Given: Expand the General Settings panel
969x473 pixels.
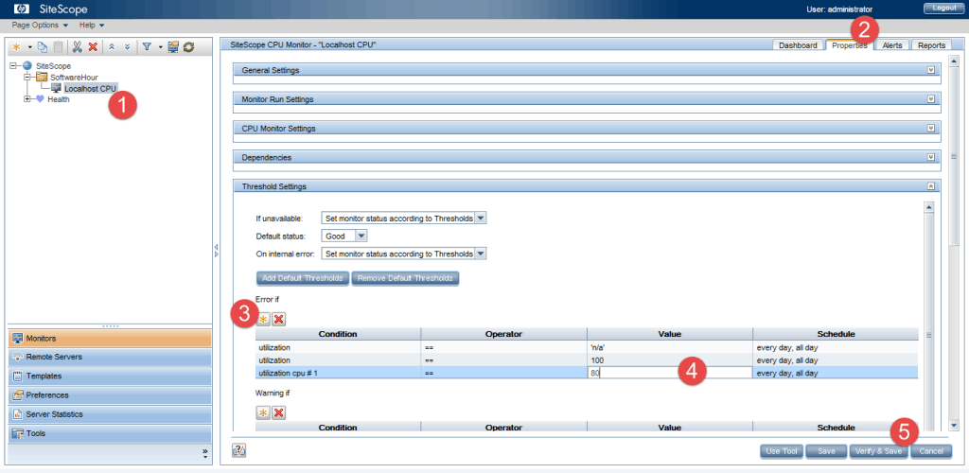Looking at the screenshot, I should pos(931,70).
